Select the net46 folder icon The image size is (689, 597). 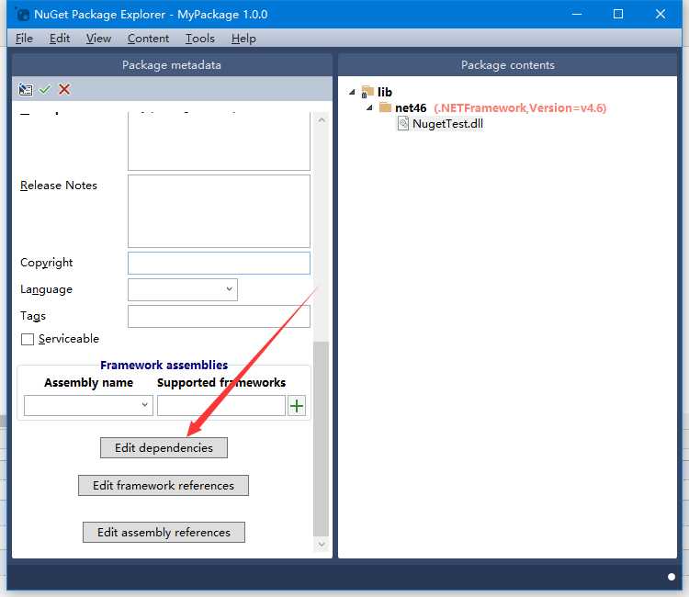[x=385, y=107]
